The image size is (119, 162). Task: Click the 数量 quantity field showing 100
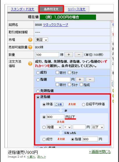[x=47, y=55]
